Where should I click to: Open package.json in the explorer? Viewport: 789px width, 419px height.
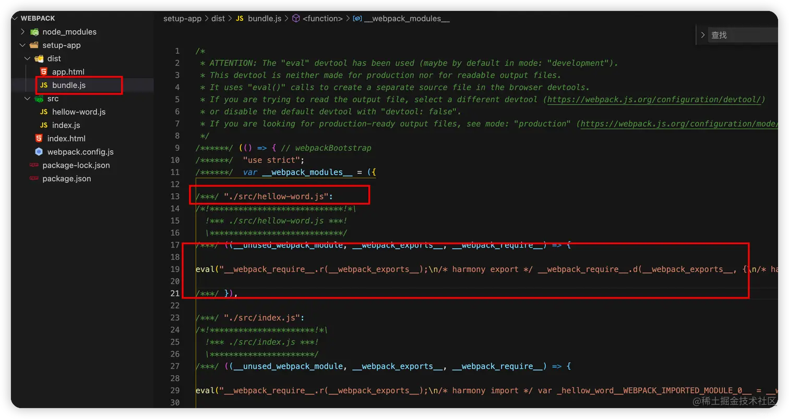coord(67,179)
